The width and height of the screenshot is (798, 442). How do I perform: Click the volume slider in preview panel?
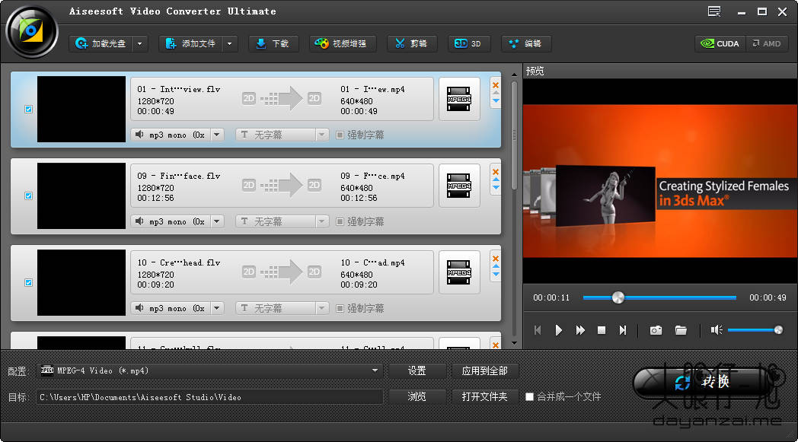755,330
